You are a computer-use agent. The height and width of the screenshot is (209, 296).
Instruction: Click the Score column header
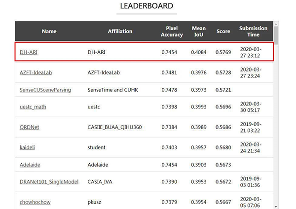coord(223,32)
